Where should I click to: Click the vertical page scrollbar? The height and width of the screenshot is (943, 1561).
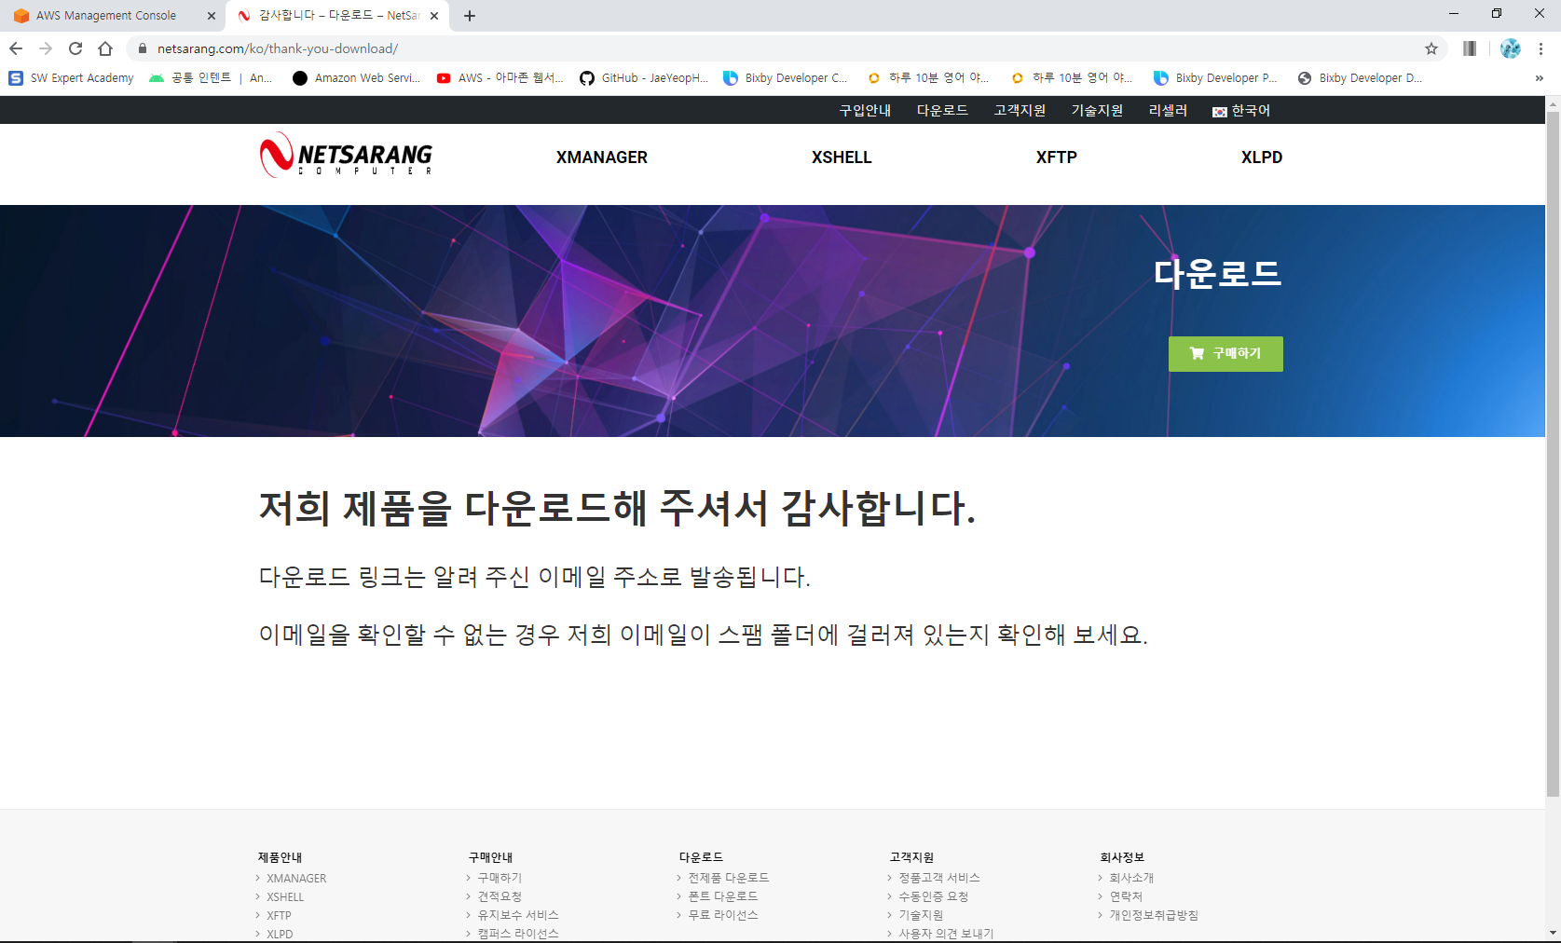(x=1553, y=454)
